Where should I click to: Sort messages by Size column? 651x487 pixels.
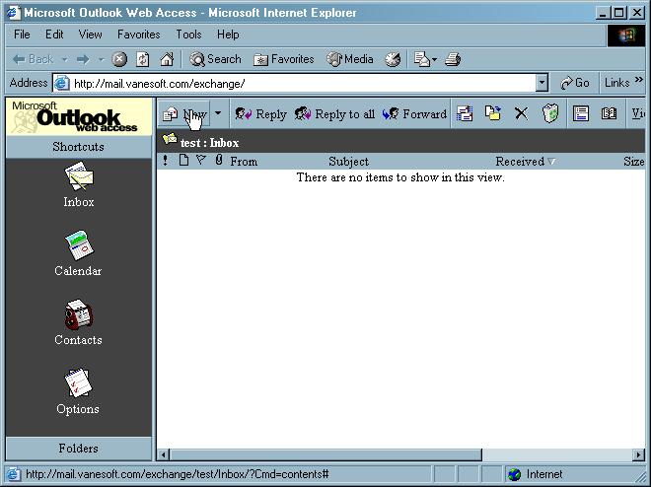(633, 162)
